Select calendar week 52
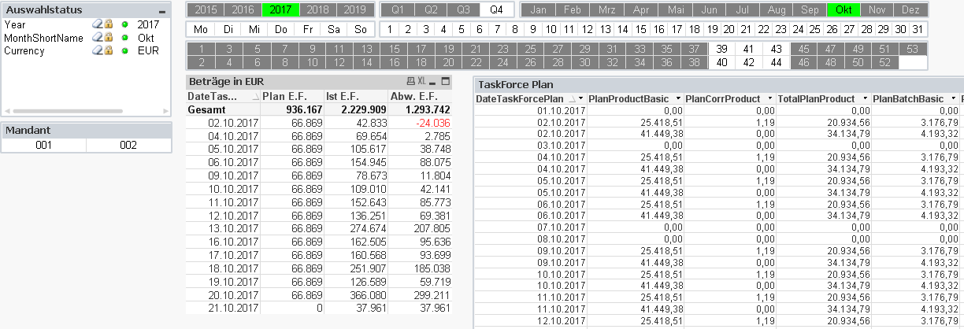 click(x=885, y=62)
